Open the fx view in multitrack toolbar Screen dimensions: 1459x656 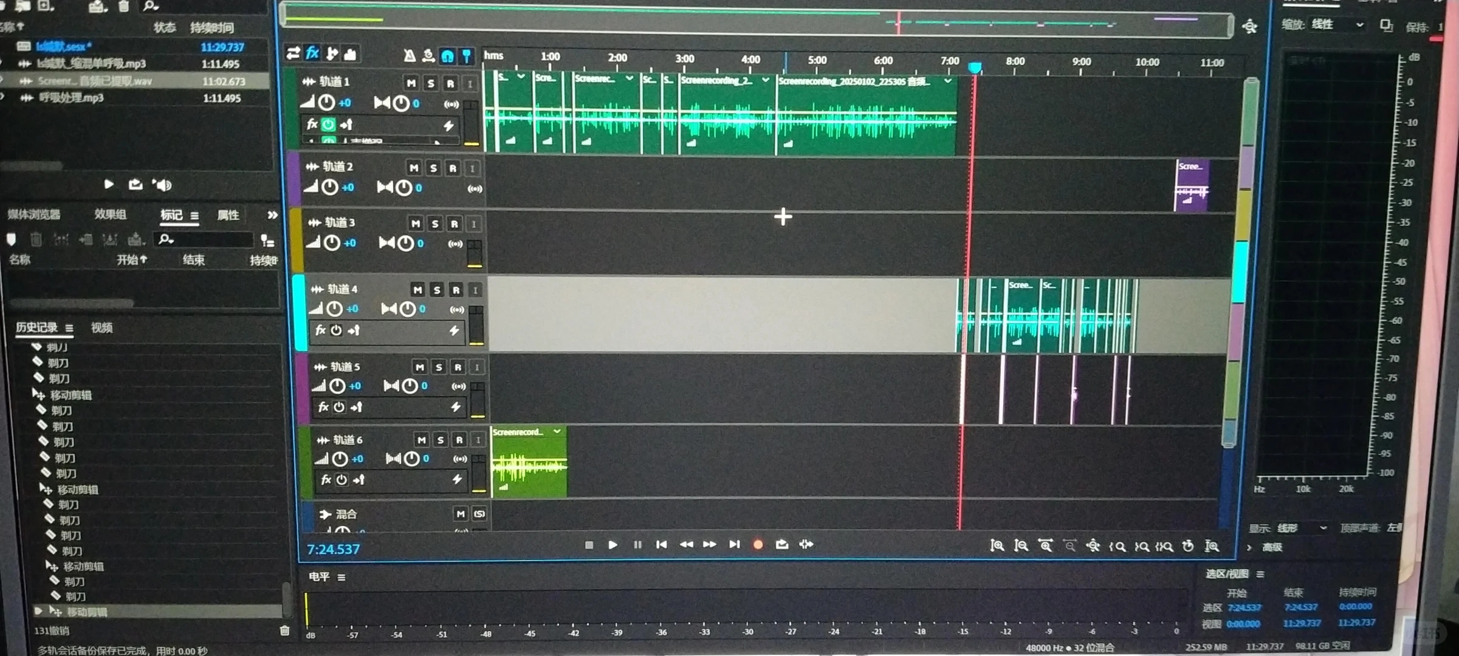pyautogui.click(x=312, y=53)
